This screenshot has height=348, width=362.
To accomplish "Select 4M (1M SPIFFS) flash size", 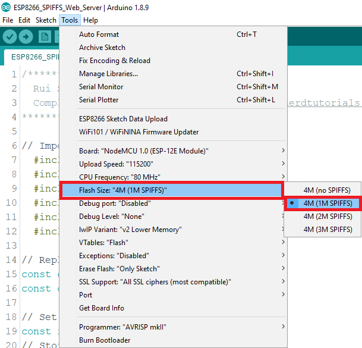I will (328, 203).
